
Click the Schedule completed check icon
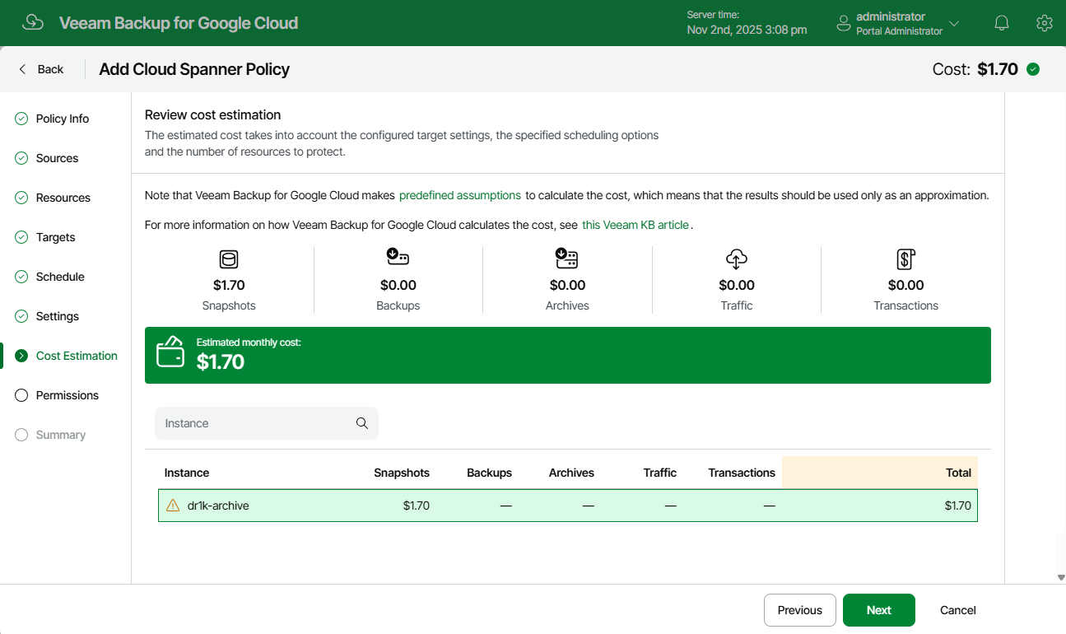[x=21, y=277]
